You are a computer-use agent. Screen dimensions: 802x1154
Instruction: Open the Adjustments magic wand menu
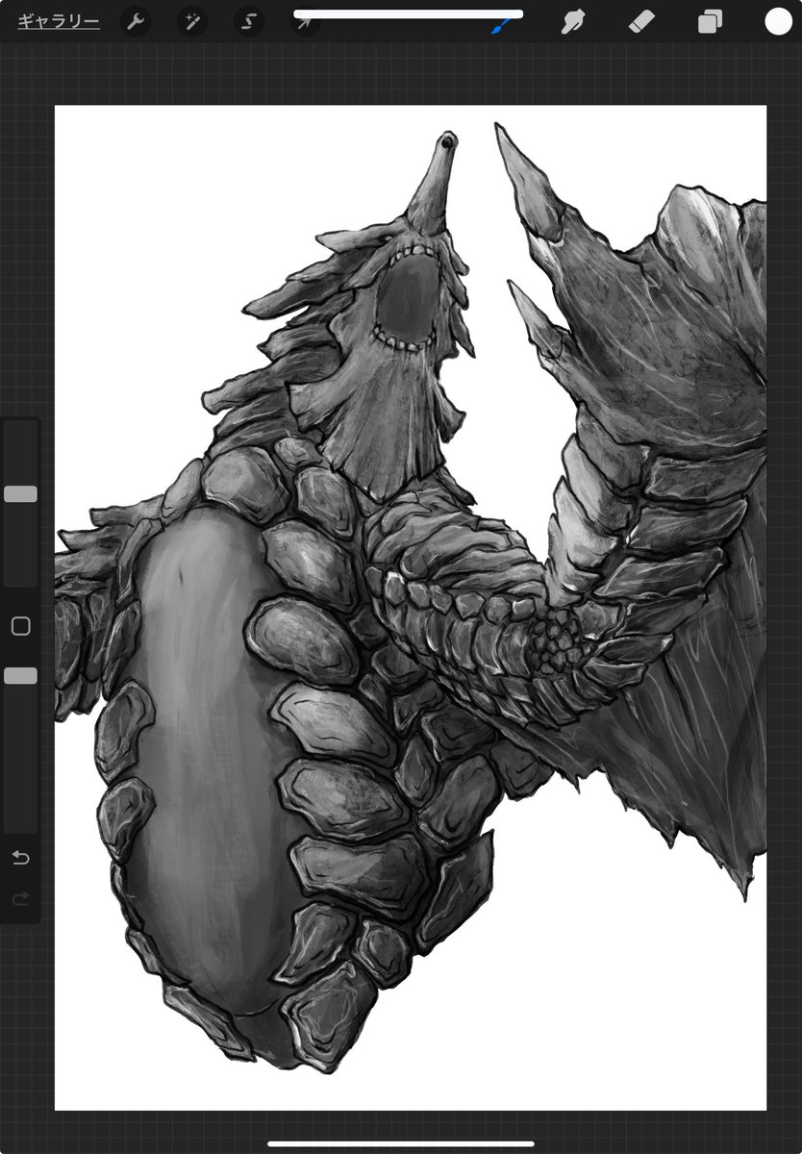[x=192, y=21]
